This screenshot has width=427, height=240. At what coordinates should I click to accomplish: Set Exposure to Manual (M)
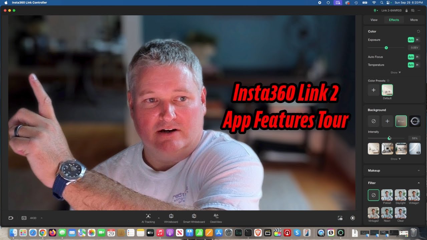(417, 40)
